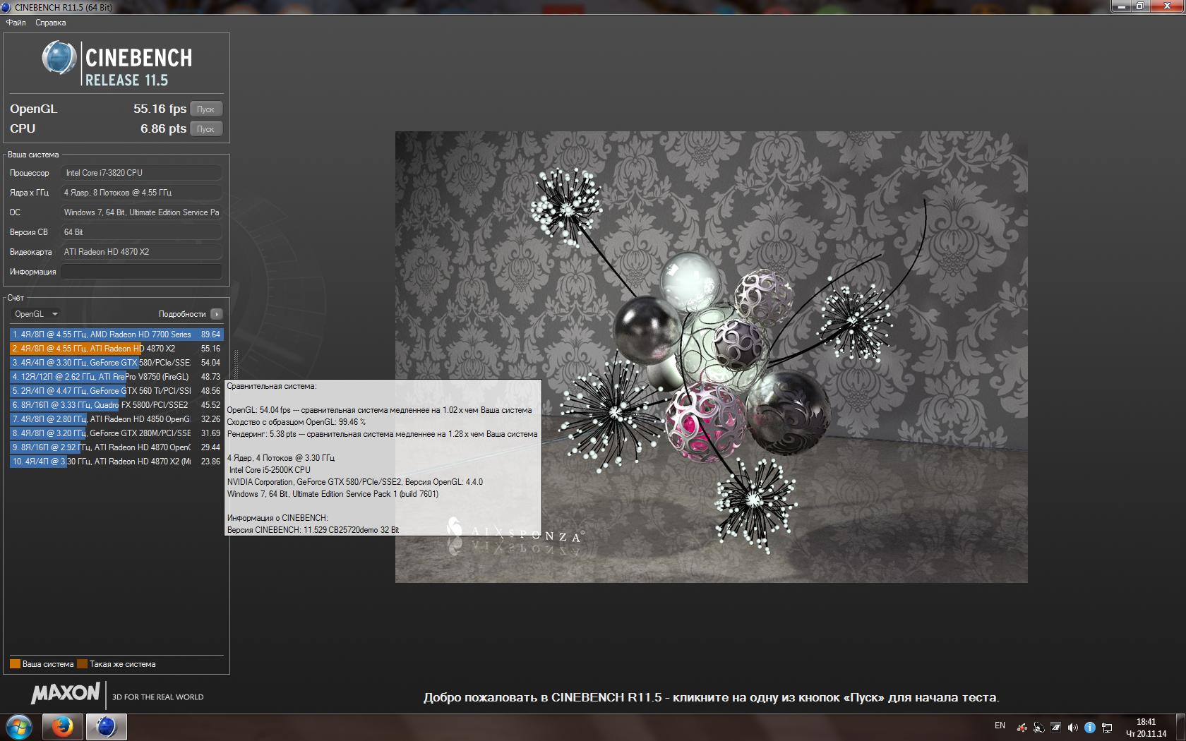Open the taskbar clock showing 18:41
This screenshot has width=1186, height=741.
tap(1146, 728)
